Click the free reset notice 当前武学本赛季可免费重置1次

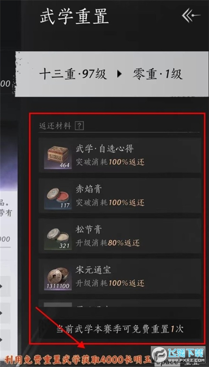[120, 329]
